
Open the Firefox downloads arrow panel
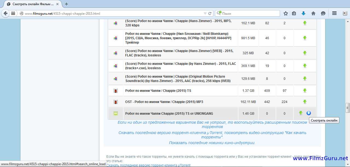[303, 13]
